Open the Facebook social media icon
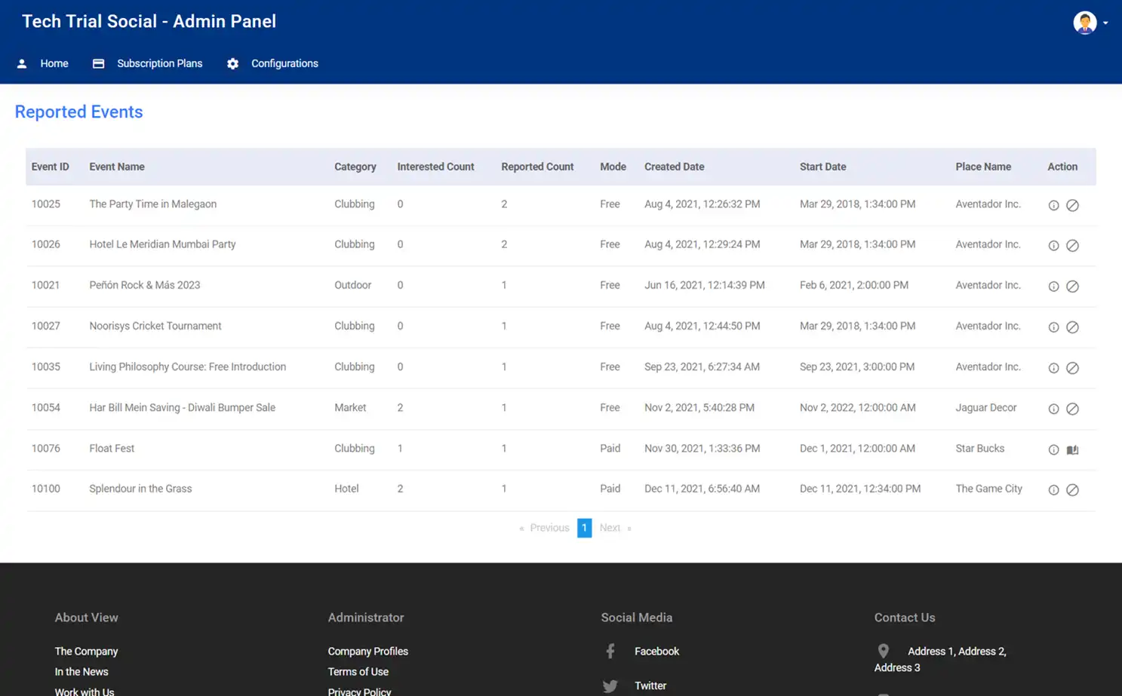Viewport: 1122px width, 696px height. (610, 651)
